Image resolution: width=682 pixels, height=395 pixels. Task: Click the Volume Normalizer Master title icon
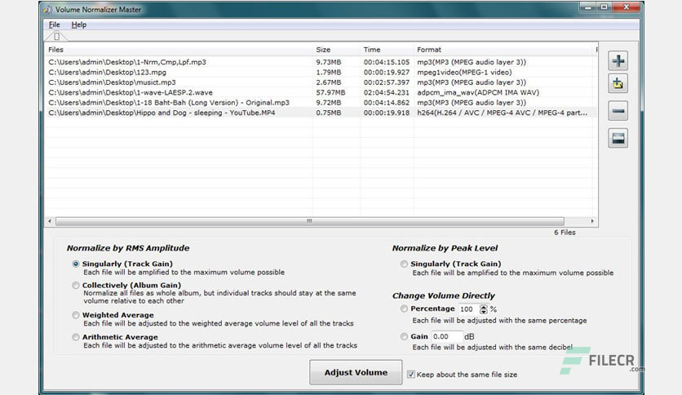point(47,9)
